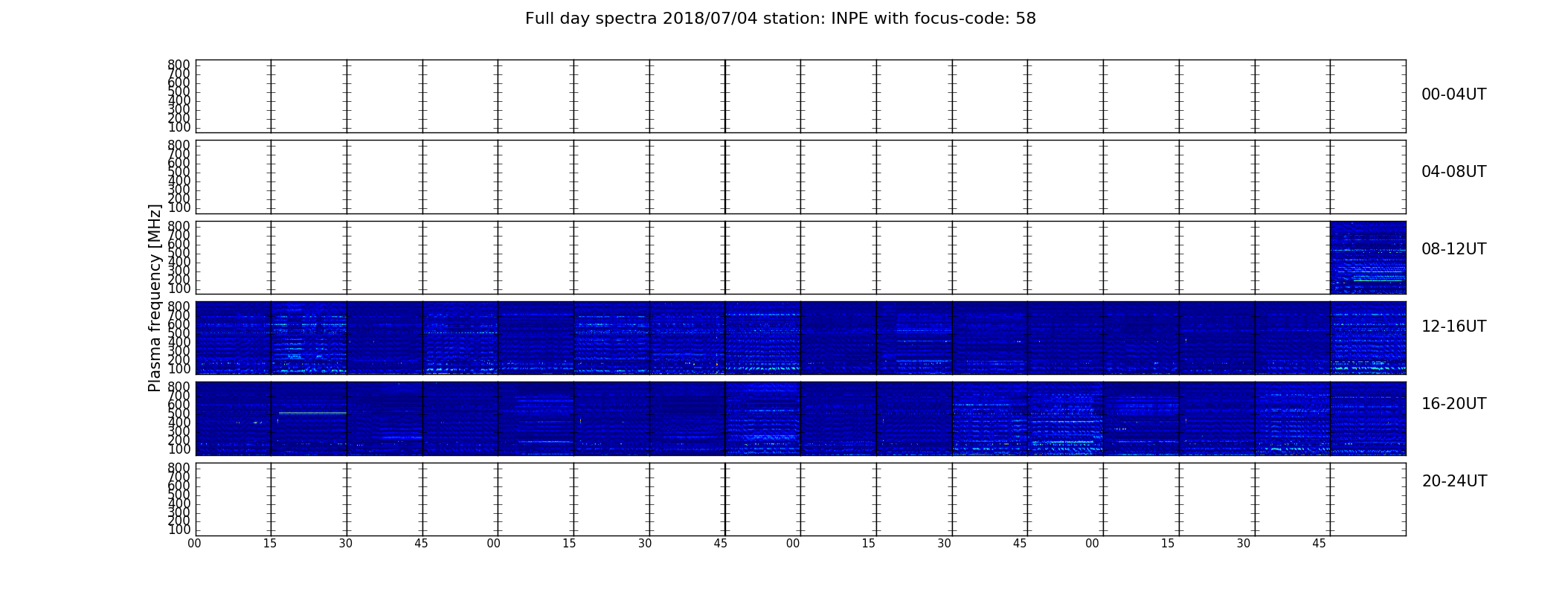Click the 800 tick label of the 12-16UT row
This screenshot has height=595, width=1562.
(179, 306)
